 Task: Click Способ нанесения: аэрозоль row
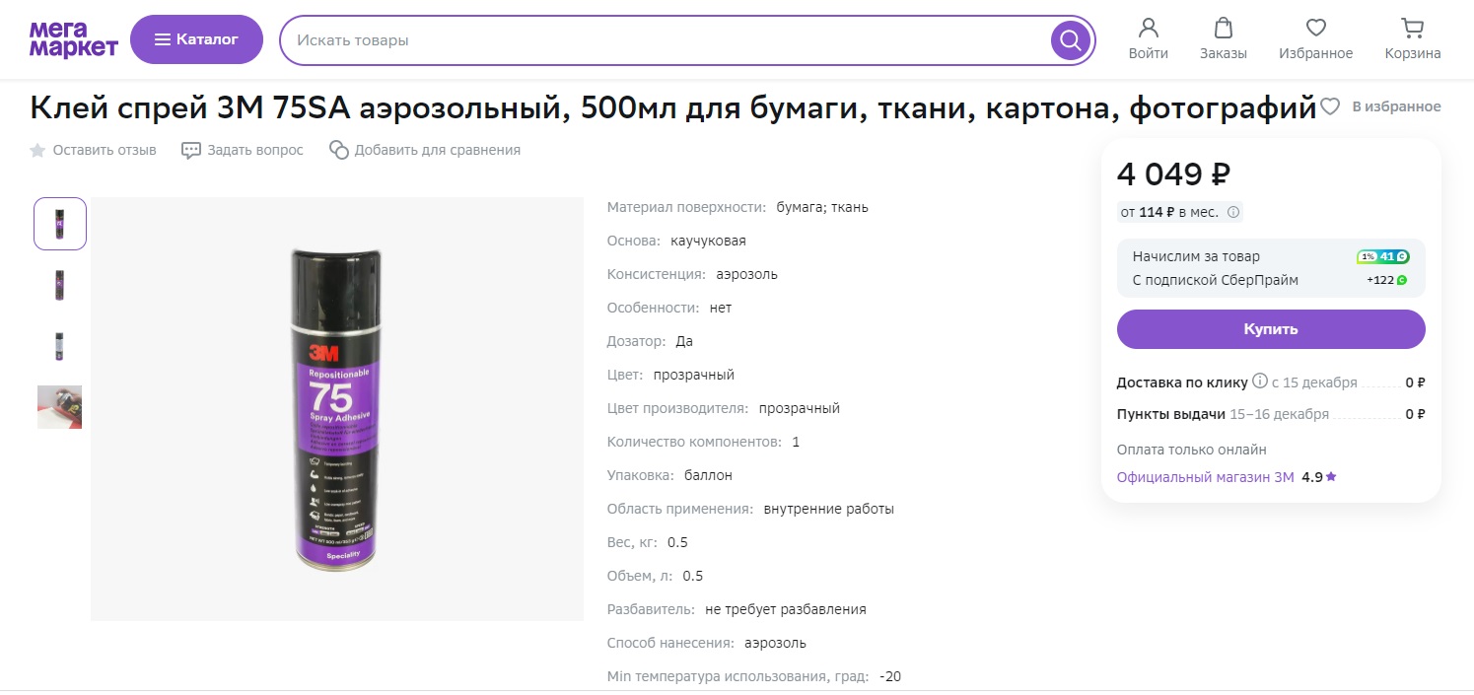707,643
